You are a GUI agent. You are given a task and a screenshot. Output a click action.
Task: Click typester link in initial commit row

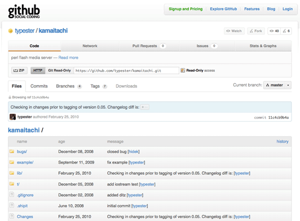point(140,206)
